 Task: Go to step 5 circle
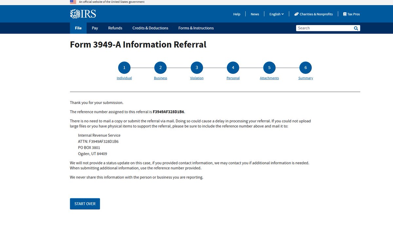(269, 68)
